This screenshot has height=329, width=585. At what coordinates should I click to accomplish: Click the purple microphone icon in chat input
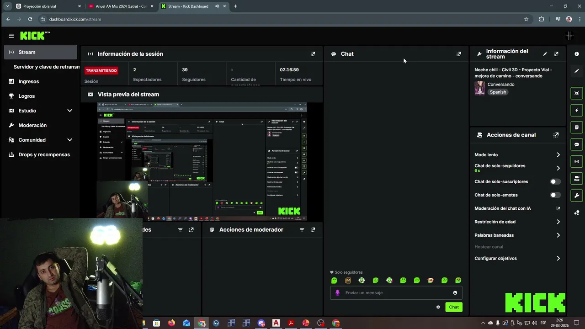point(338,293)
